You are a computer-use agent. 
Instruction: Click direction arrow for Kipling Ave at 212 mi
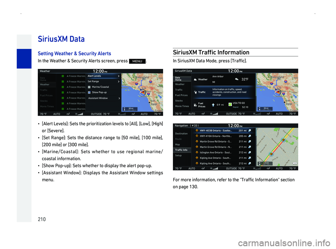coord(250,164)
